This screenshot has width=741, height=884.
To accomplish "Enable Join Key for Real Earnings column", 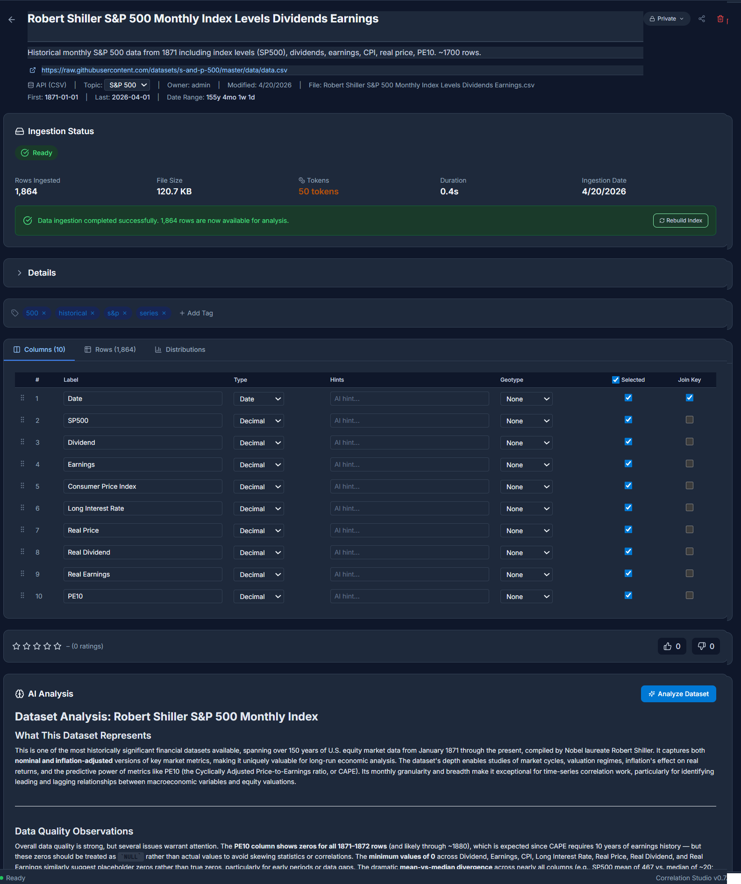I will tap(690, 573).
